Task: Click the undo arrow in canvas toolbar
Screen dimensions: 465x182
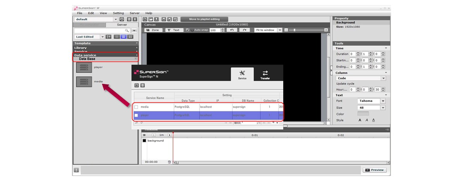Action: (x=232, y=30)
